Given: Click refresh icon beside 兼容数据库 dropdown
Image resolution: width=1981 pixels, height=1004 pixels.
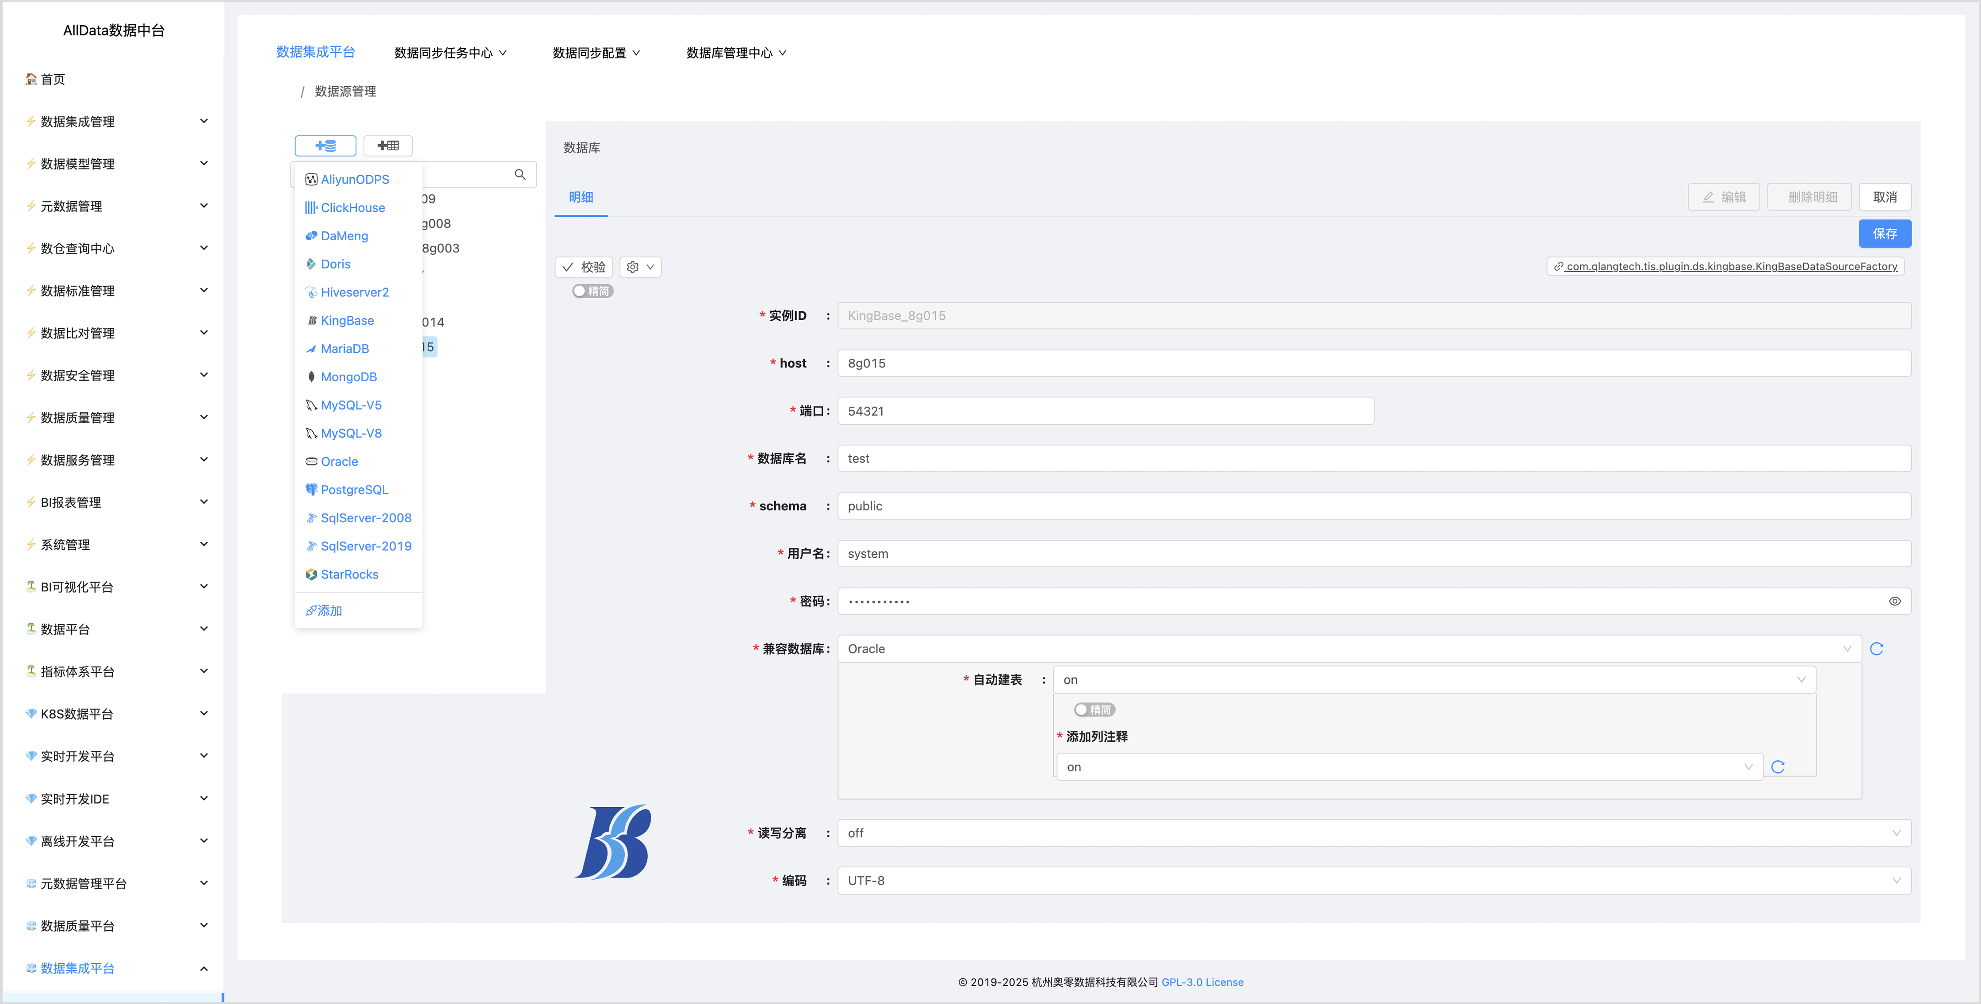Looking at the screenshot, I should pos(1876,648).
